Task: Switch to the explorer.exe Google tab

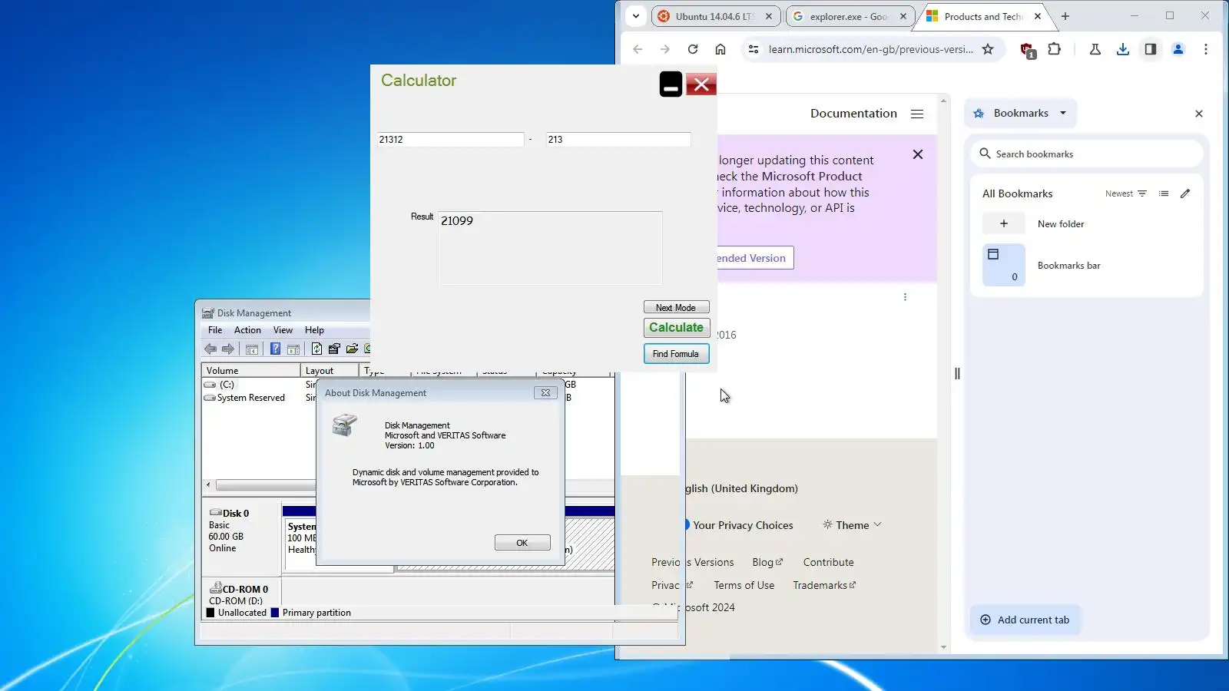Action: (x=850, y=16)
